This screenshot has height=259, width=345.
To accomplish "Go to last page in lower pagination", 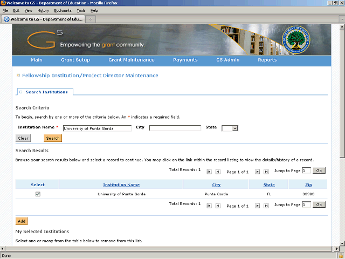I will tap(266, 206).
